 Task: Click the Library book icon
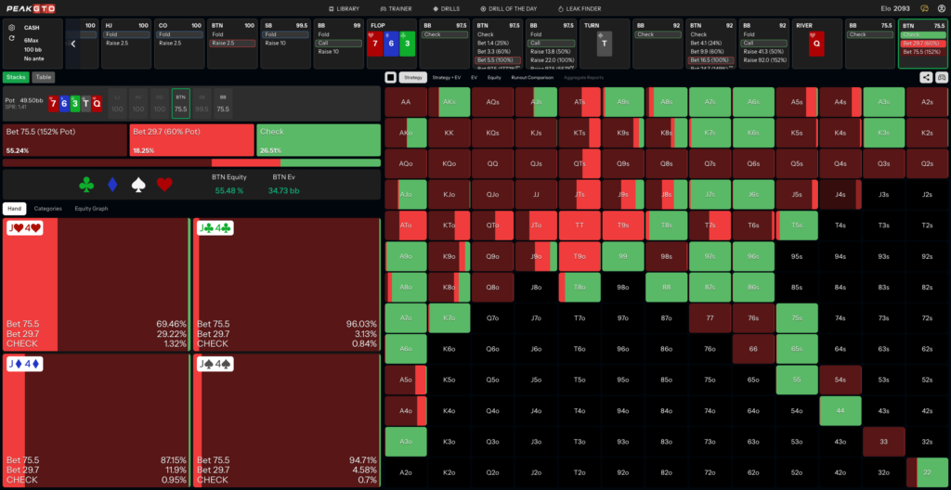click(x=332, y=9)
